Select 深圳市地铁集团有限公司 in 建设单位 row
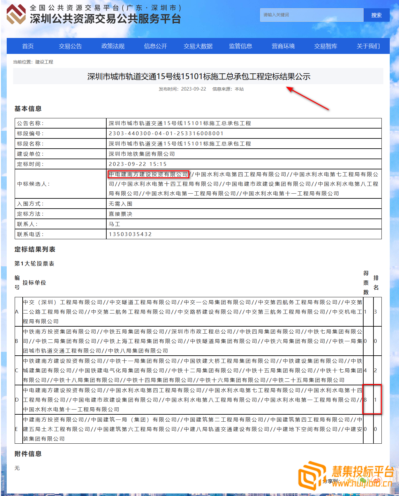This screenshot has height=496, width=399. click(x=142, y=154)
